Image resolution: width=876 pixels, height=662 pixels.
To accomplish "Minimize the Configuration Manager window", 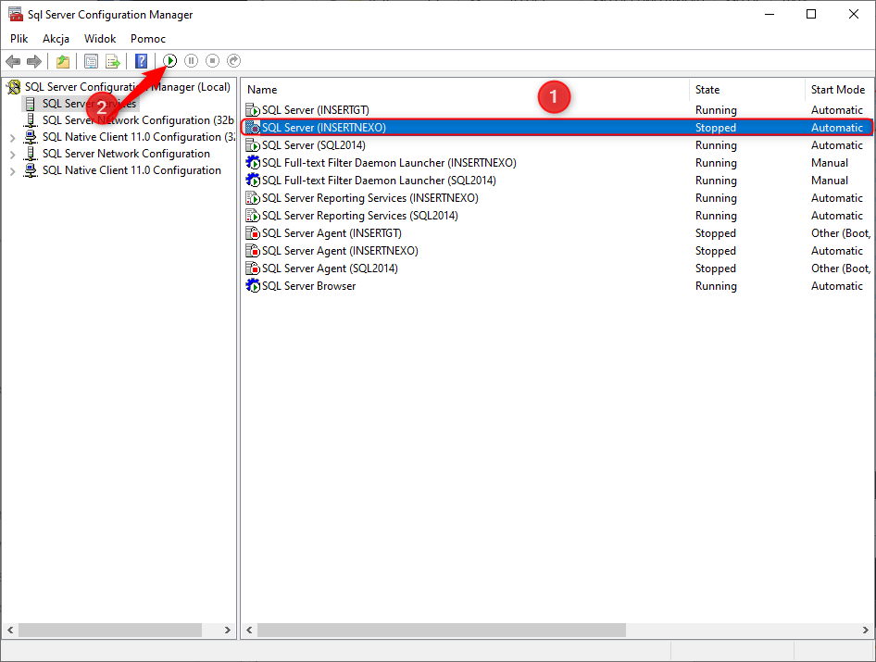I will tap(770, 14).
